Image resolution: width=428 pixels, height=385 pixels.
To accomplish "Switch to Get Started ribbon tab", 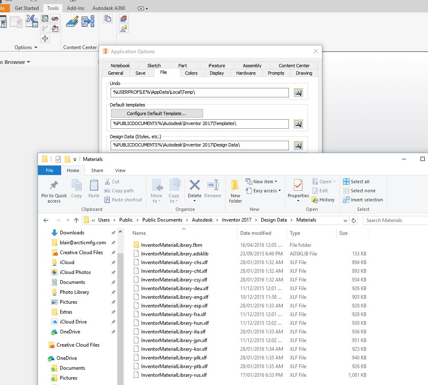I will [27, 8].
